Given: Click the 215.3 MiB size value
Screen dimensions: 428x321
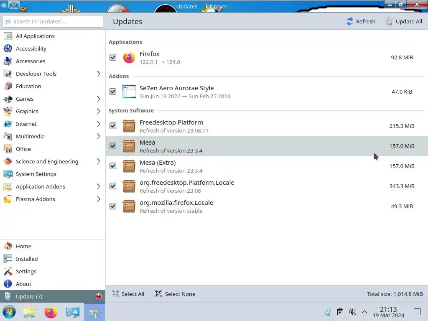Looking at the screenshot, I should tap(402, 126).
